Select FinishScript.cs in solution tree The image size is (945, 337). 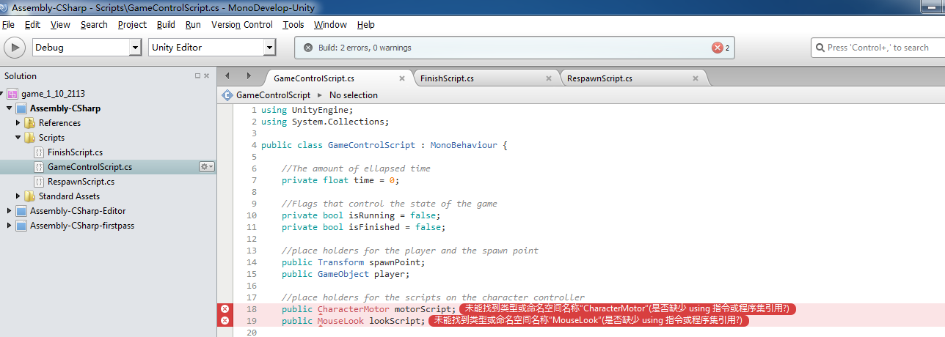click(x=75, y=152)
